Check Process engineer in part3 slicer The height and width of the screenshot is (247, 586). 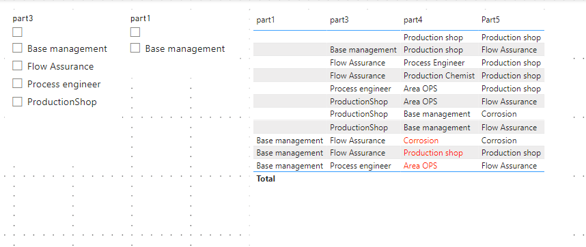17,83
